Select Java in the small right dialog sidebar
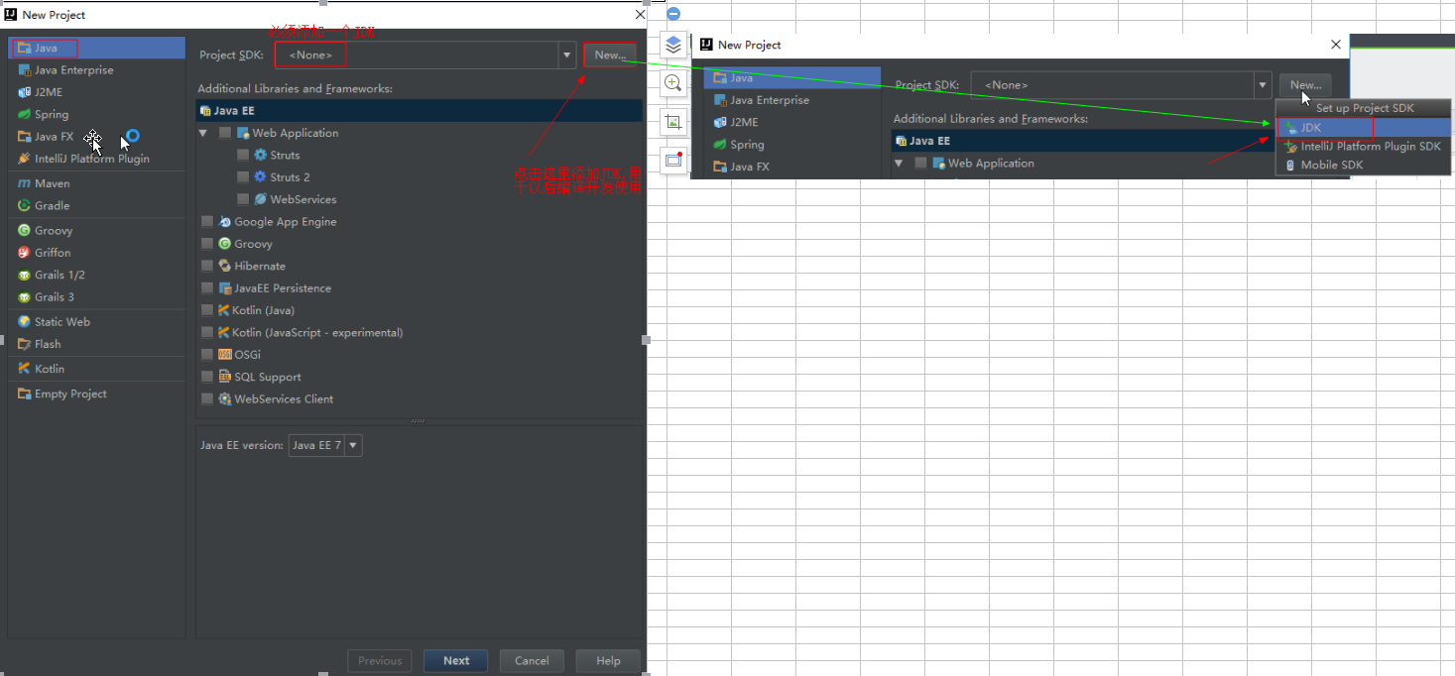 pyautogui.click(x=792, y=77)
